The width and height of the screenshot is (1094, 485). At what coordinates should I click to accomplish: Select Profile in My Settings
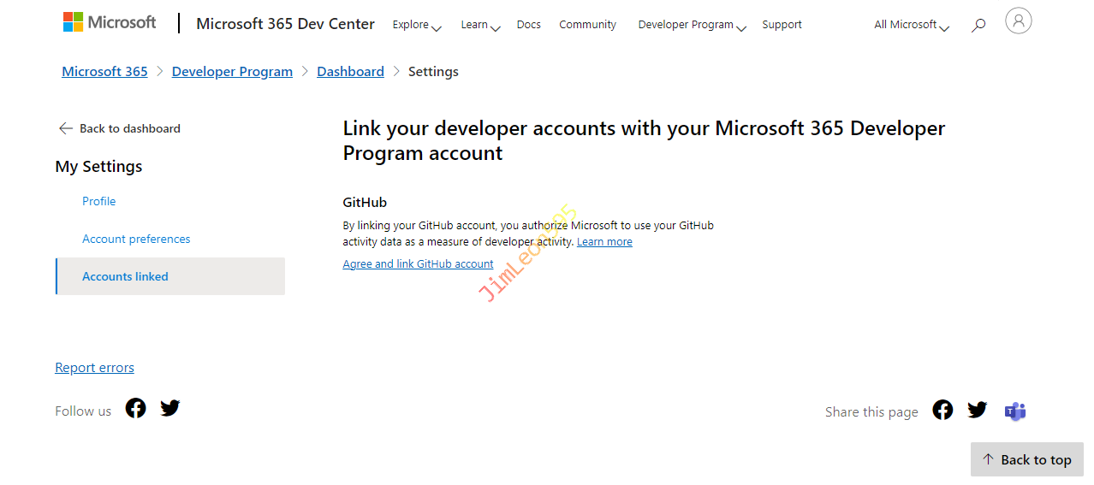(x=99, y=201)
